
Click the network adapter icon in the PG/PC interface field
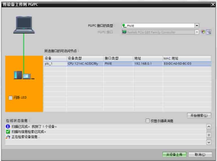[124, 32]
